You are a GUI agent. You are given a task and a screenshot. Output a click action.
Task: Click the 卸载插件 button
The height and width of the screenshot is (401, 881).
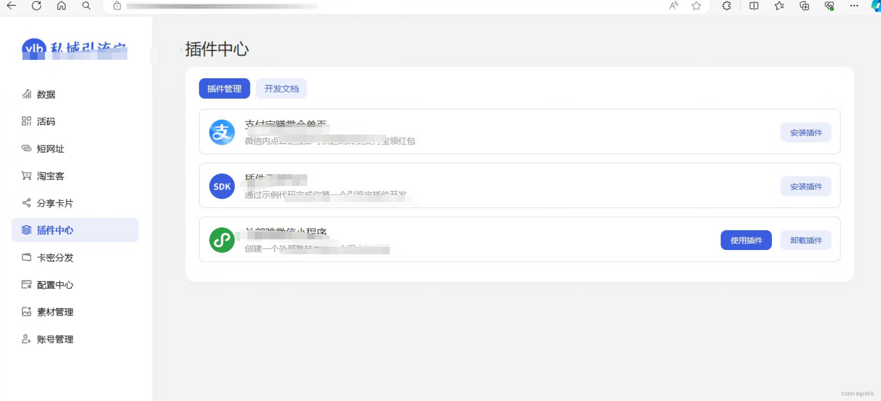coord(806,240)
